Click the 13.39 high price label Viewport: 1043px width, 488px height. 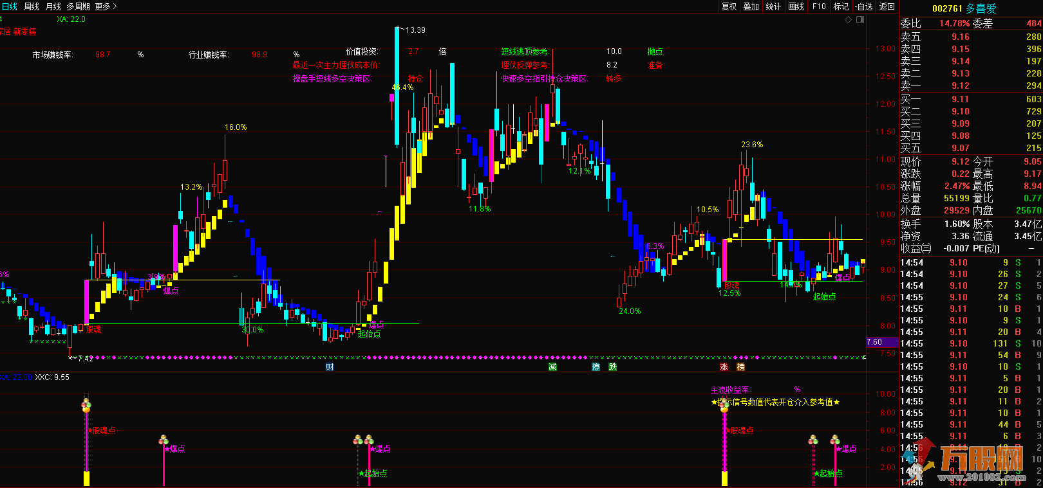(x=415, y=30)
